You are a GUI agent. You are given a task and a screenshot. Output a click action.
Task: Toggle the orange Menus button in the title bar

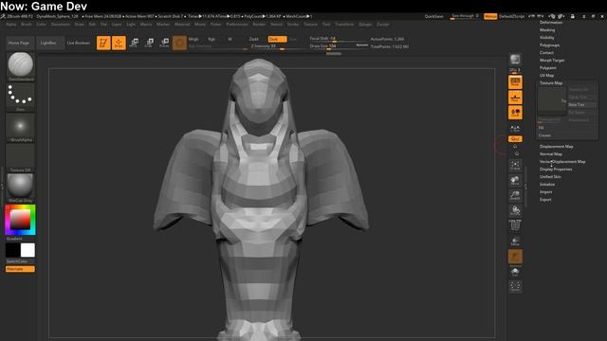click(490, 16)
